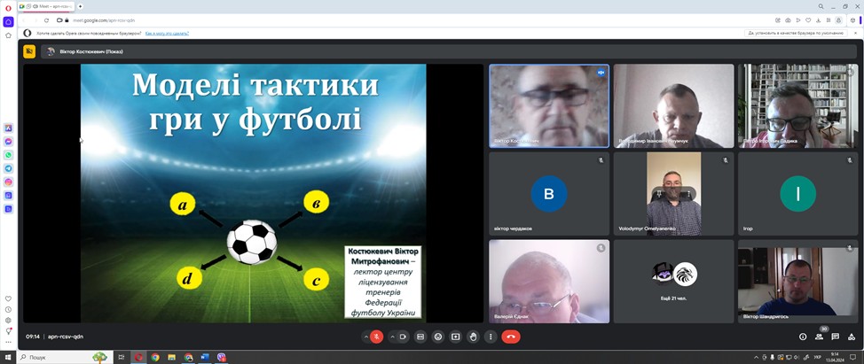864x364 pixels.
Task: Open Telegram in Opera sidebar
Action: pos(8,168)
